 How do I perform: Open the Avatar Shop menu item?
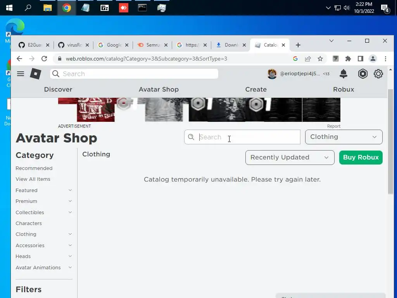pos(159,90)
